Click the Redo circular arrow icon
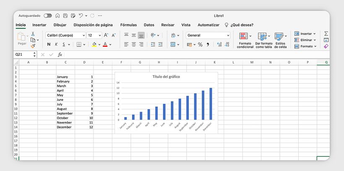The width and height of the screenshot is (344, 171). tap(92, 15)
